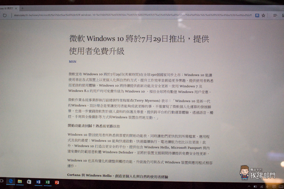Click 開始功能表回歸 subheading
Image resolution: width=284 pixels, height=189 pixels.
tap(94, 126)
